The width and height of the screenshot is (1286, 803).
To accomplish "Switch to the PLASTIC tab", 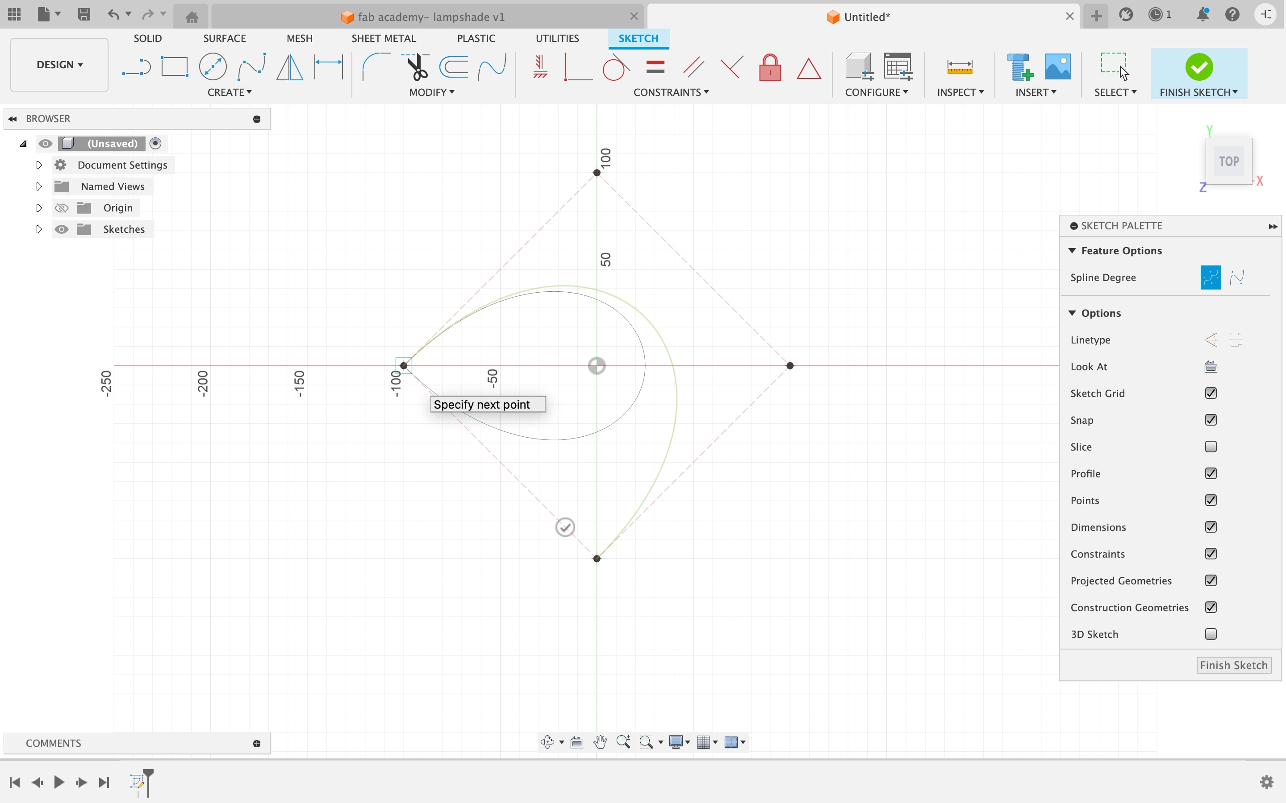I will coord(476,38).
